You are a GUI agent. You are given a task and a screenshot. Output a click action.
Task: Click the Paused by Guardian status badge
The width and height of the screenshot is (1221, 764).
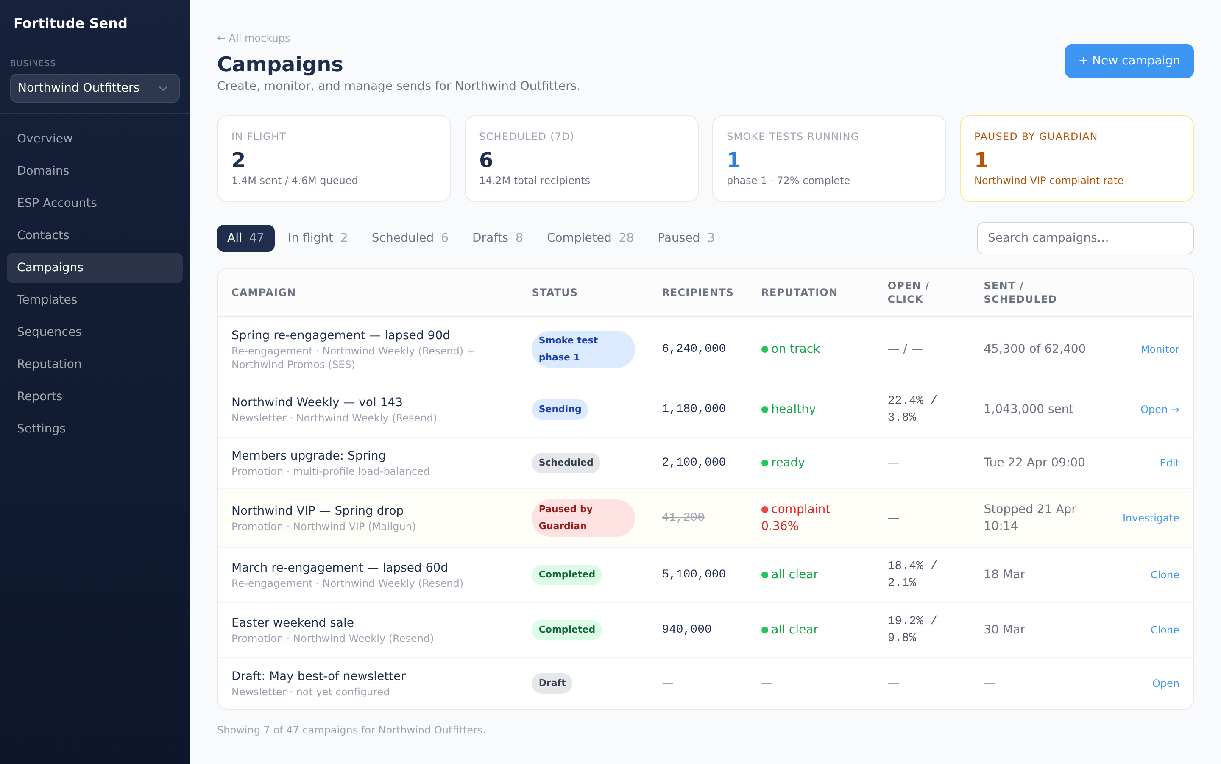[583, 518]
